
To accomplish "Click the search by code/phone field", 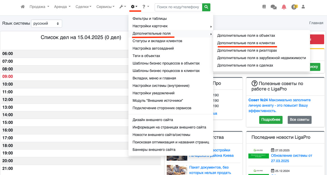I will [x=178, y=7].
